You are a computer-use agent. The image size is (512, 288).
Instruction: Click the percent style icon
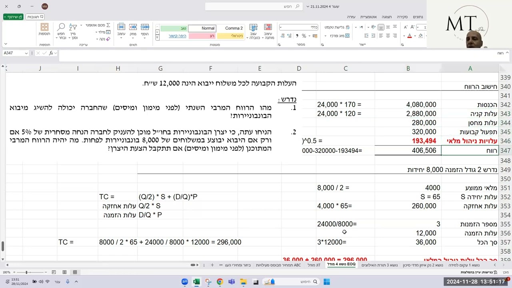[x=304, y=36]
